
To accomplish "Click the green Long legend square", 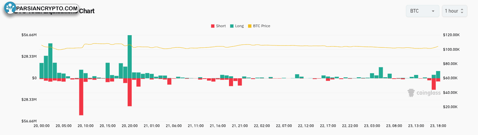I will (x=232, y=26).
